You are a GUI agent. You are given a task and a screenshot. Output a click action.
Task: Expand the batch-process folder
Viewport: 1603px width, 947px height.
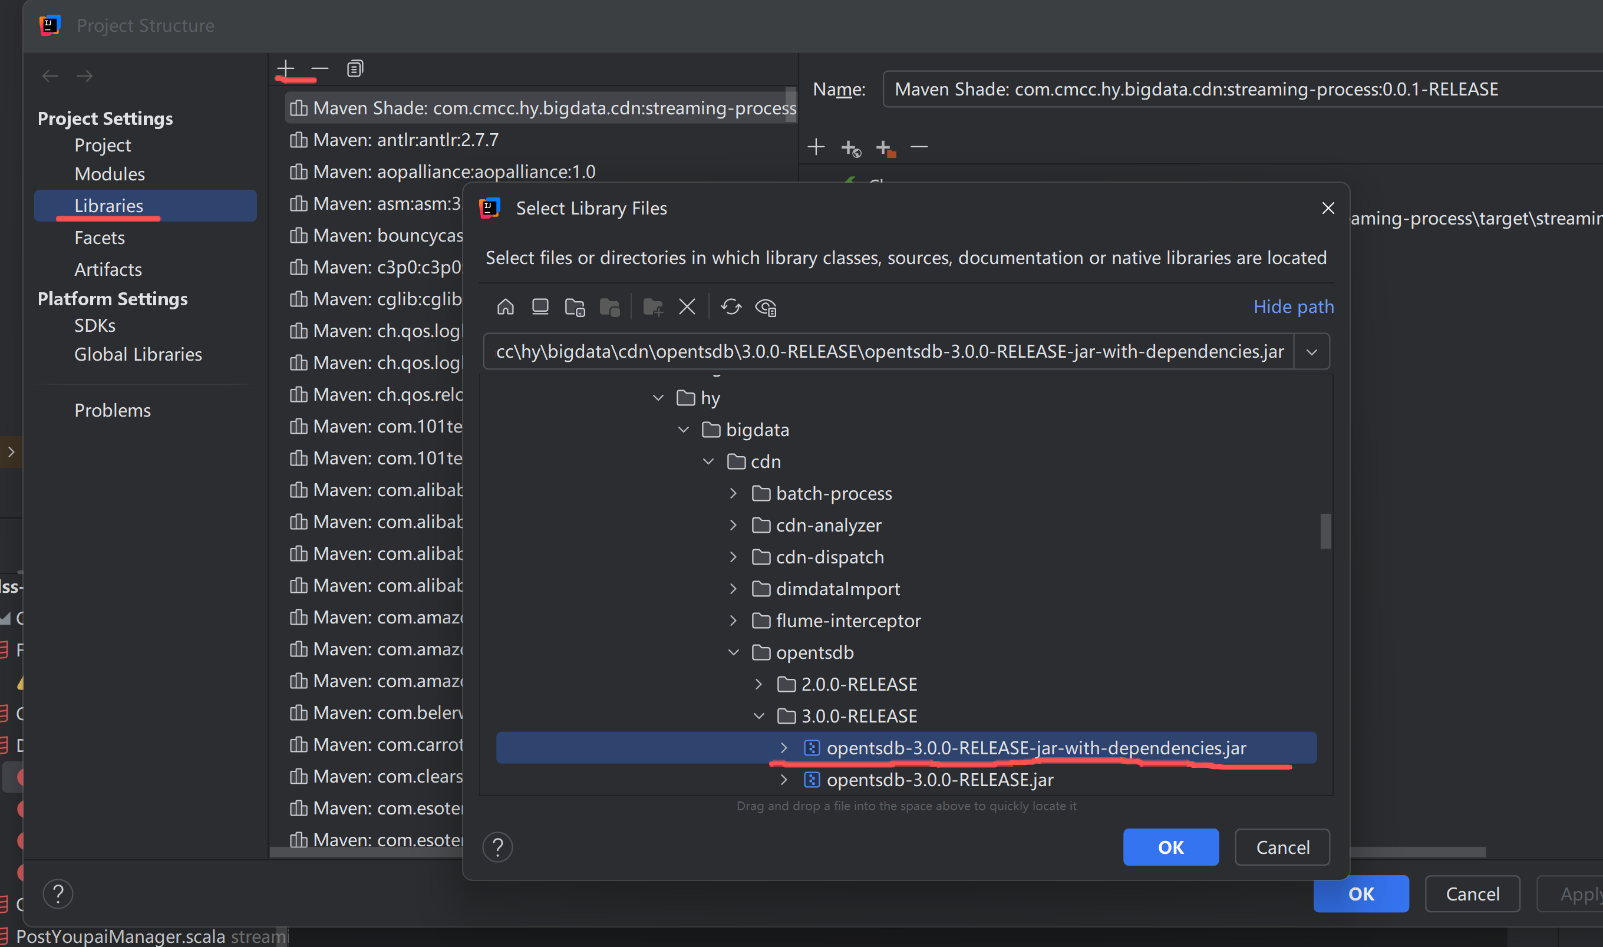[x=734, y=493]
